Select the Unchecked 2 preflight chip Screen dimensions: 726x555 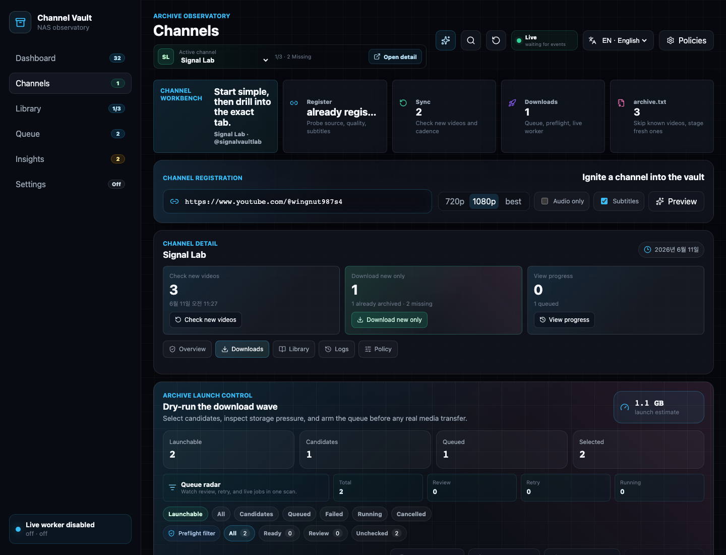point(379,533)
